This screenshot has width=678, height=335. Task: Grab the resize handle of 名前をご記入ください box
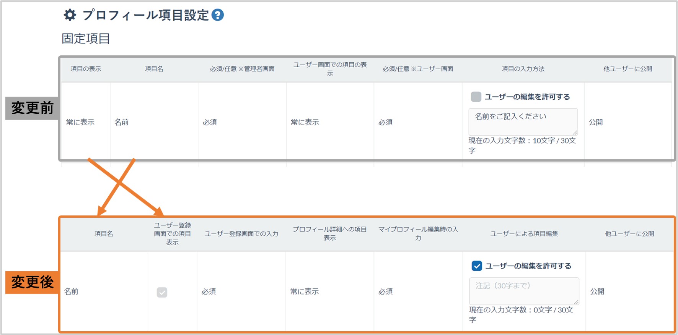coord(575,133)
